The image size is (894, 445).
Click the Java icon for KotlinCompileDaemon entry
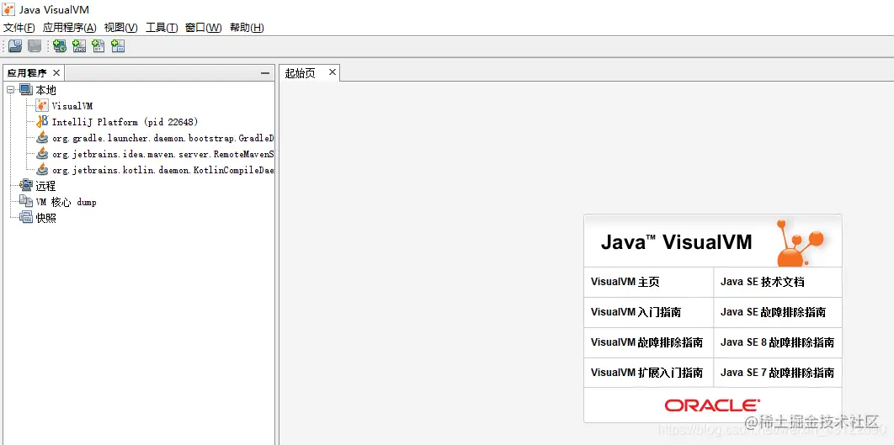pyautogui.click(x=42, y=169)
